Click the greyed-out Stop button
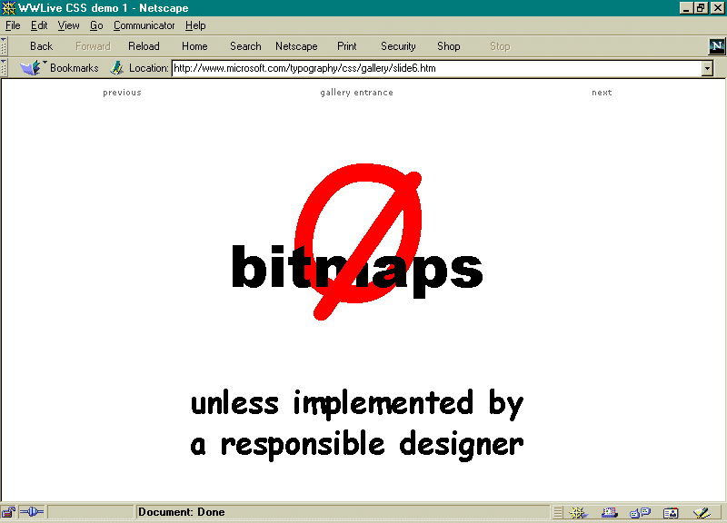 pyautogui.click(x=500, y=46)
